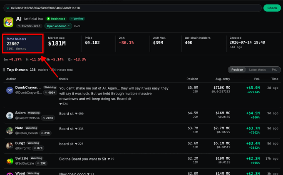Click Swizzle's $19M MC entry
The image size is (283, 175).
pos(223,159)
